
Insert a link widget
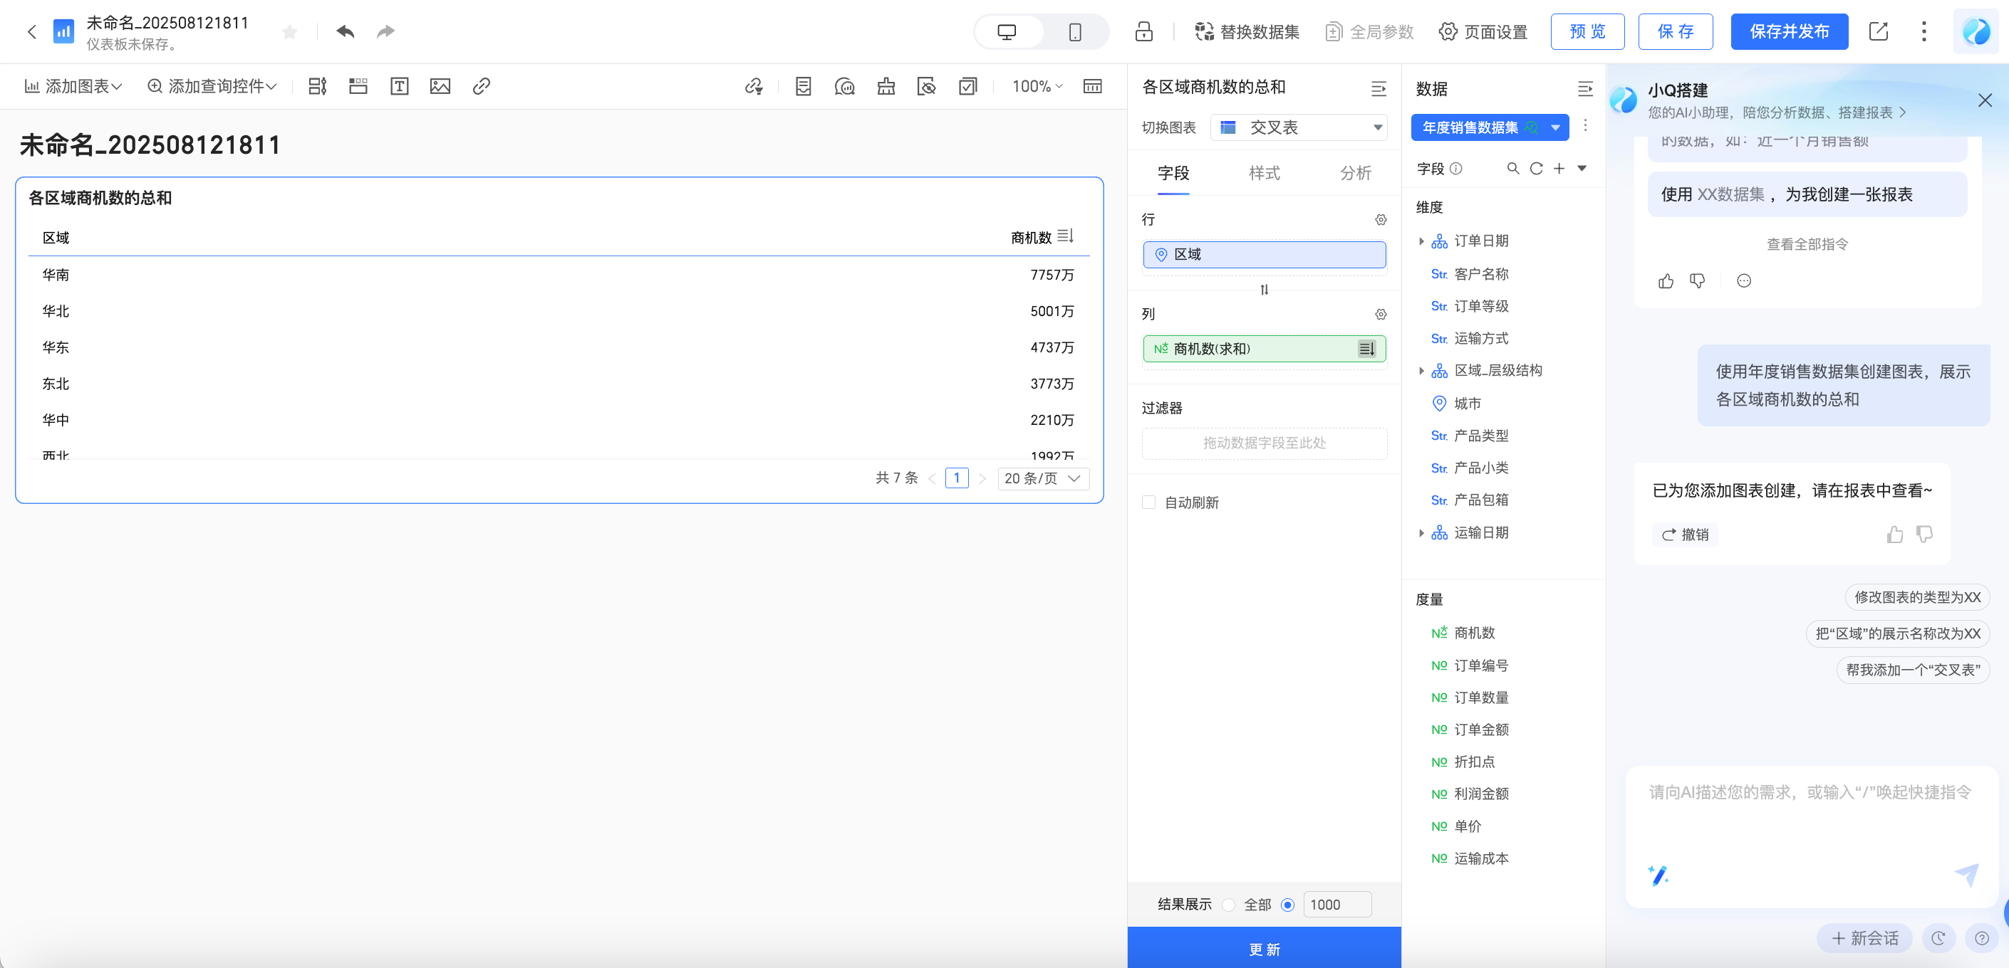481,87
